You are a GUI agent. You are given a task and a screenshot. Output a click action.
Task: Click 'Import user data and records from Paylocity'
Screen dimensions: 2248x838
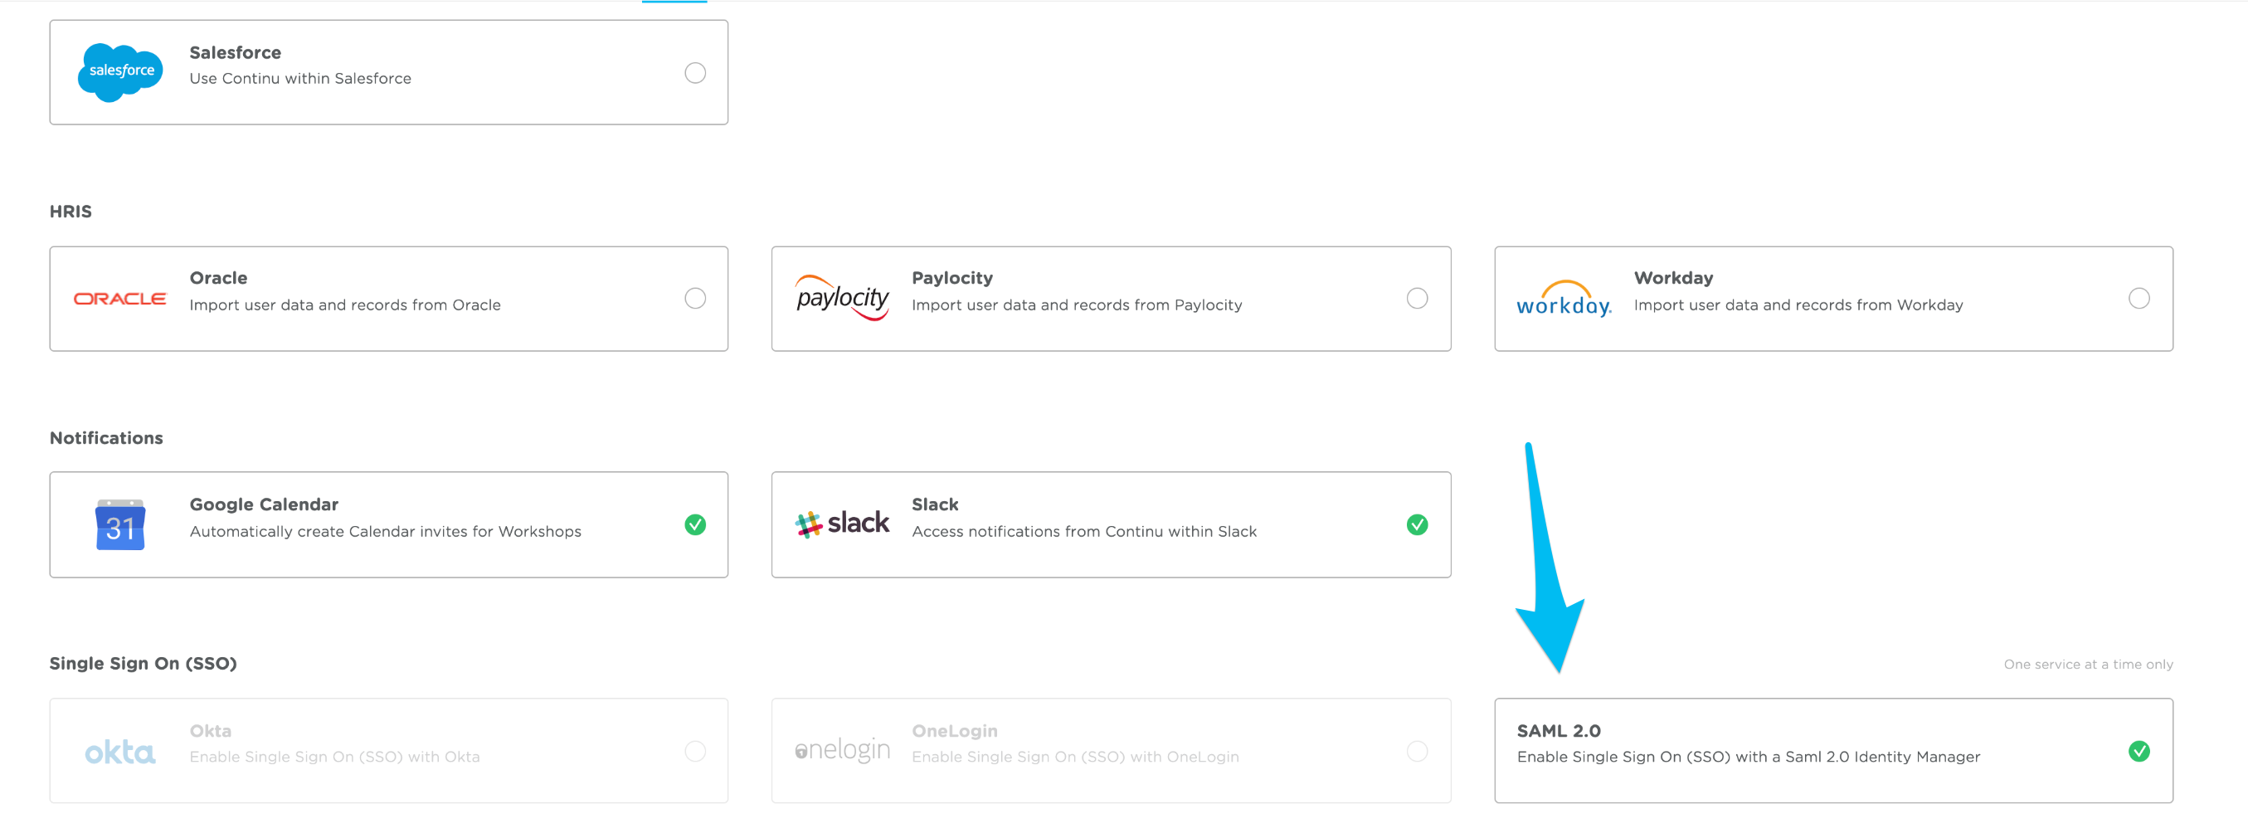1077,305
